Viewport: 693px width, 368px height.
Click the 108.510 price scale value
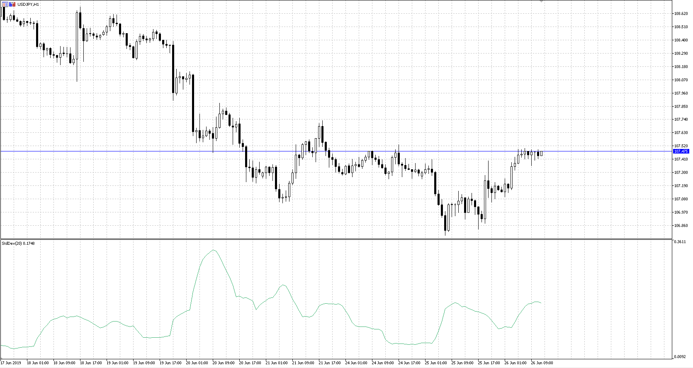[681, 27]
